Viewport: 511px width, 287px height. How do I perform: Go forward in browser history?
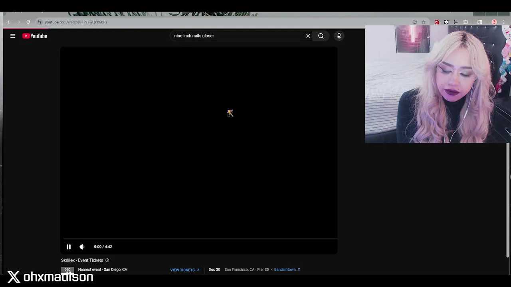tap(18, 22)
